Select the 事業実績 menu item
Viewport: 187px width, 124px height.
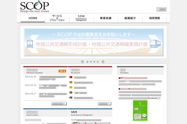(x=106, y=18)
